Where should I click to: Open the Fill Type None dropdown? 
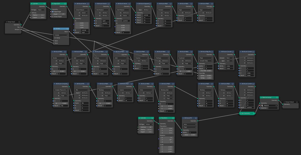coord(41,10)
